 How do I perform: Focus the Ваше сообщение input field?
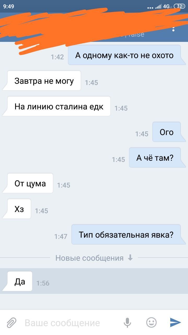[x=70, y=323]
